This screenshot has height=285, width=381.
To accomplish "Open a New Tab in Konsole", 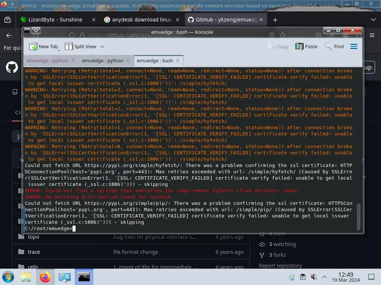I will click(44, 46).
